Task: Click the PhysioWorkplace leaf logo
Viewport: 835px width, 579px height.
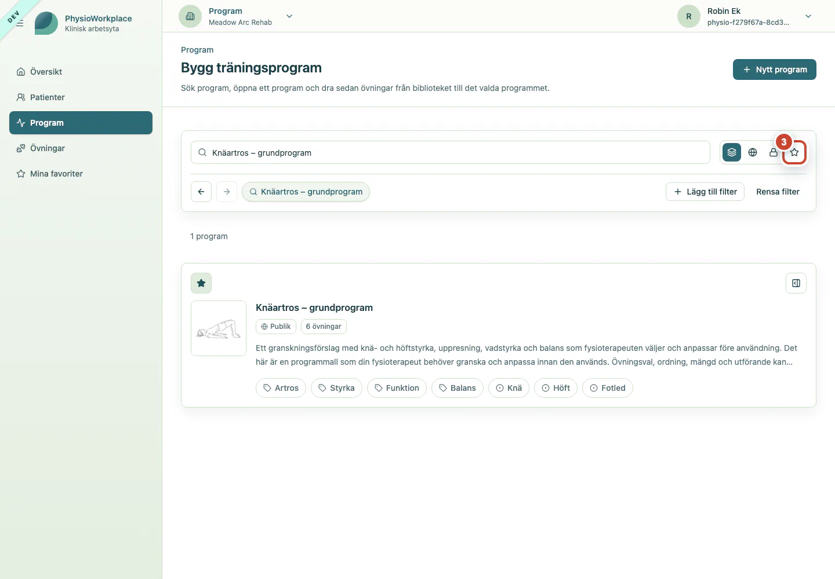Action: tap(46, 23)
